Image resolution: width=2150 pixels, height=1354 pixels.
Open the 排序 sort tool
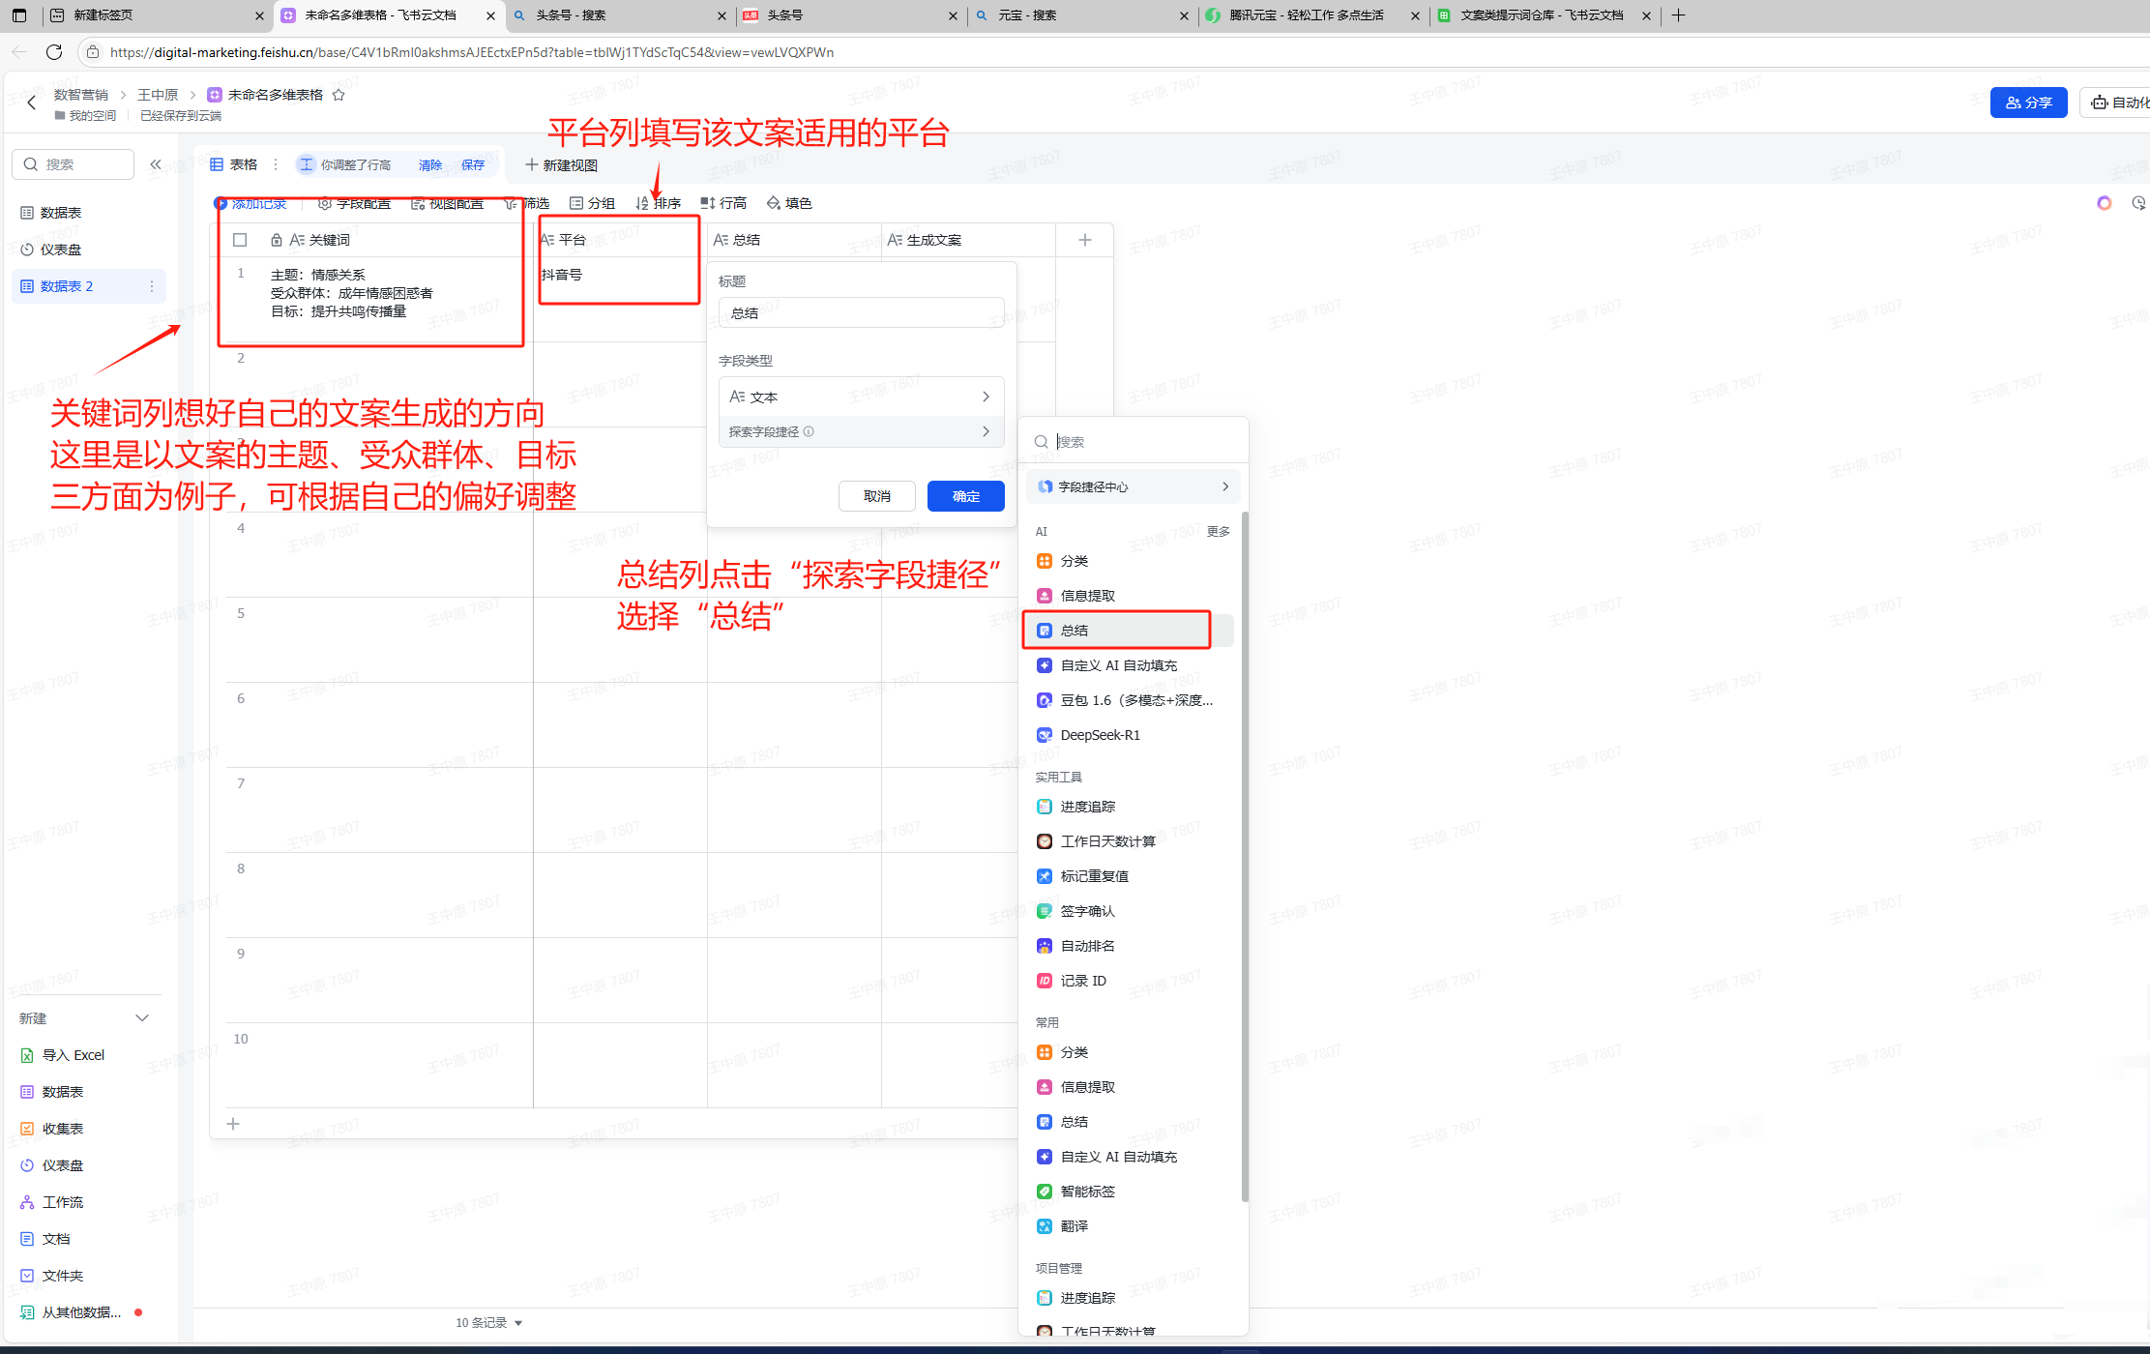click(x=661, y=203)
